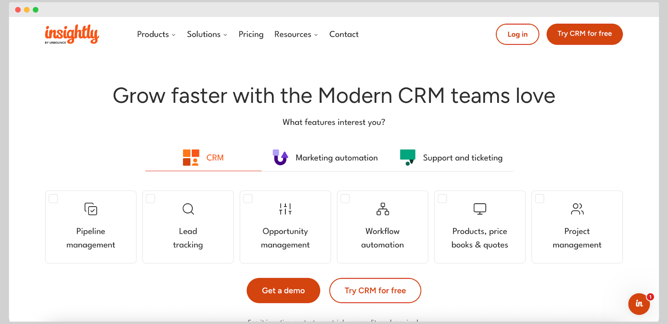Click the outlined Try CRM for free button
Image resolution: width=668 pixels, height=324 pixels.
[375, 291]
